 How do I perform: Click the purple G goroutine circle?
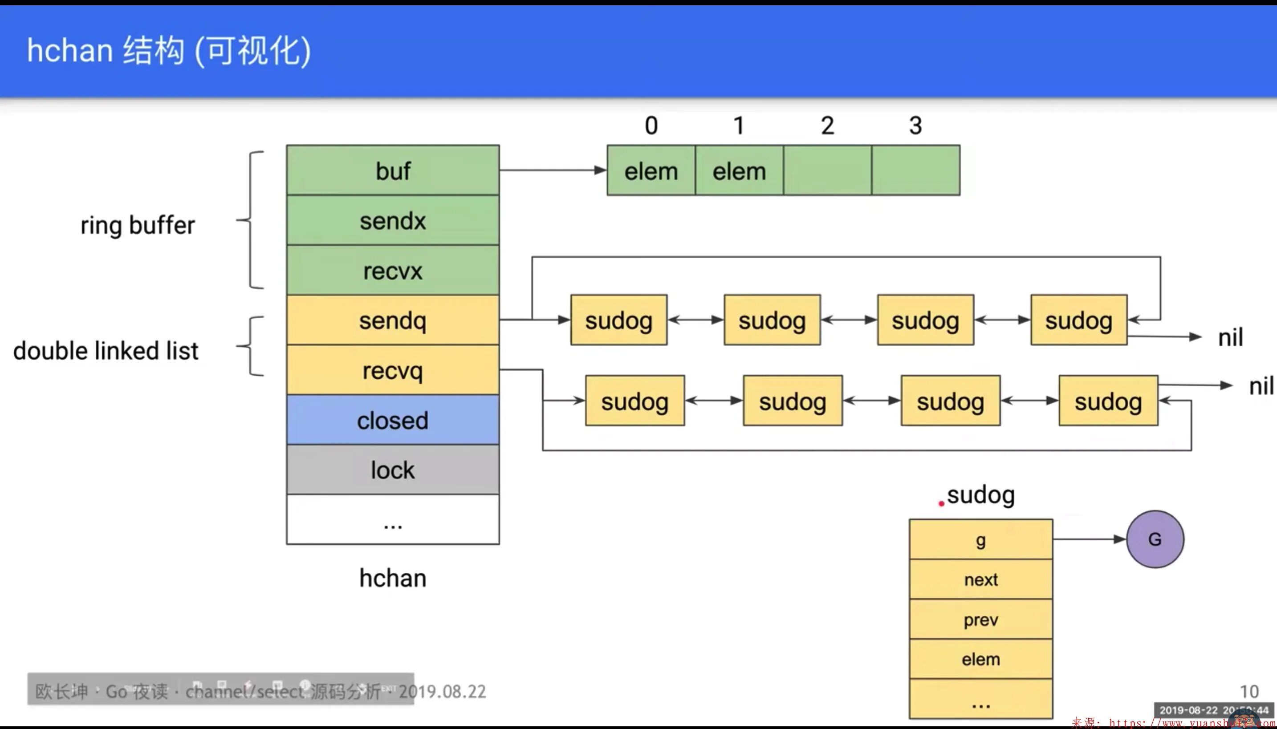[1155, 539]
